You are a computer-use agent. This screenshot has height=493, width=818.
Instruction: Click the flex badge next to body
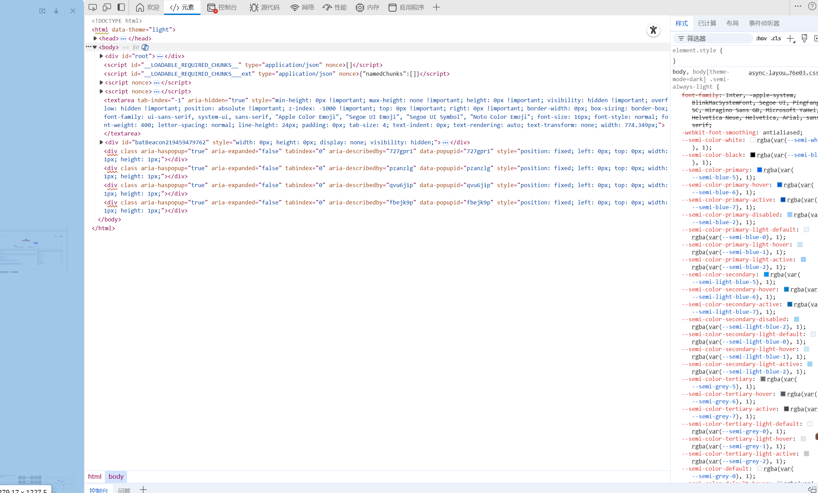(145, 47)
